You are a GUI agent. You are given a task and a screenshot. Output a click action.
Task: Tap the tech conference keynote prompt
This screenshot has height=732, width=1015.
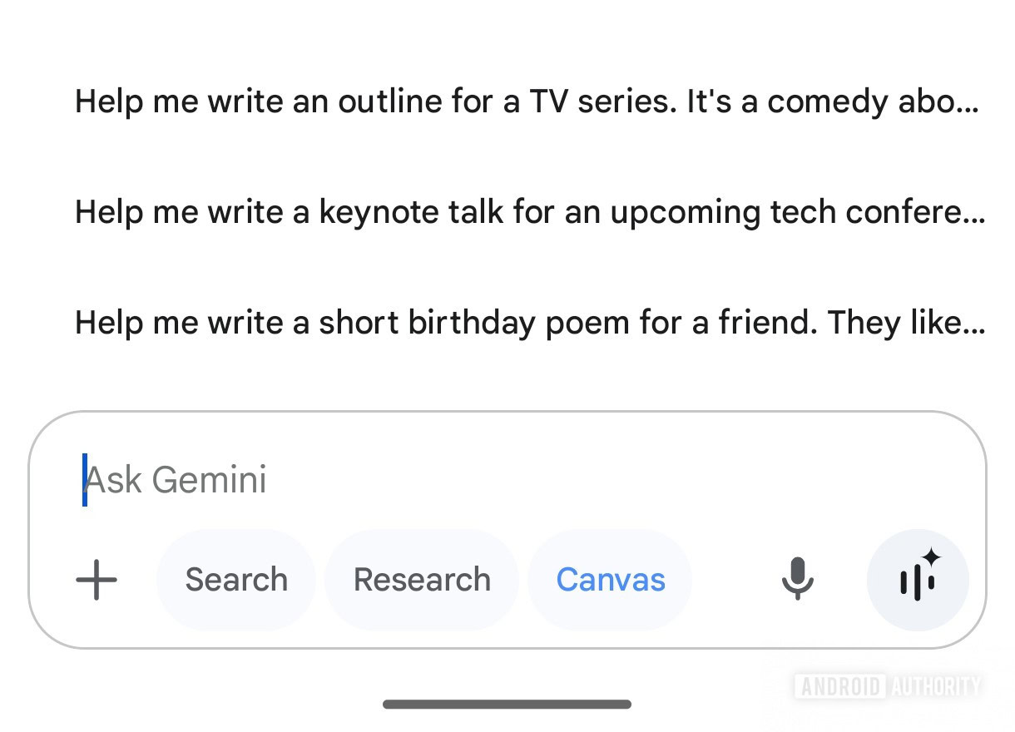pos(529,213)
